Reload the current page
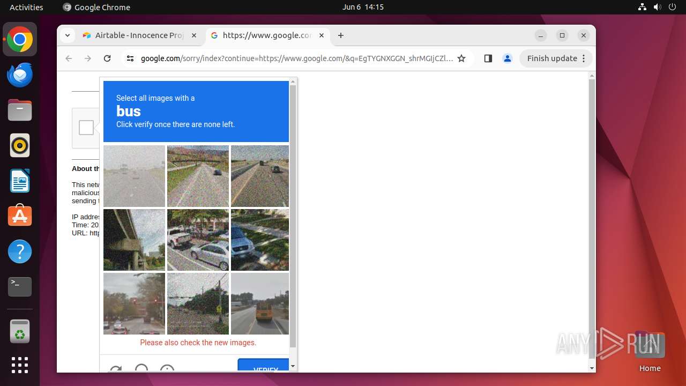686x386 pixels. coord(107,58)
